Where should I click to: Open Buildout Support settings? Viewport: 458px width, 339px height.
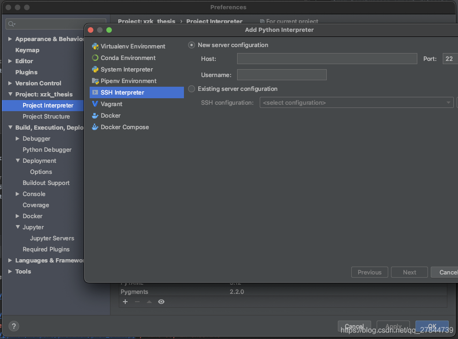(46, 183)
